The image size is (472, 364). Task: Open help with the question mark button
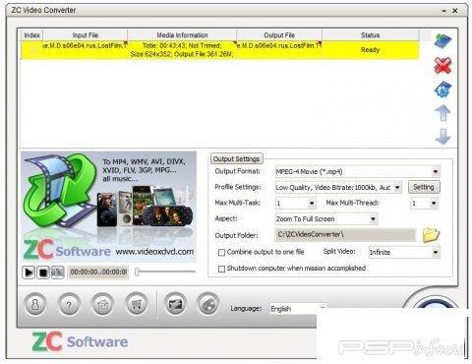pos(69,305)
